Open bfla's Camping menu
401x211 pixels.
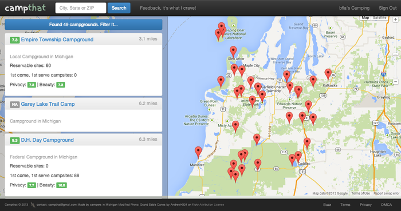(x=354, y=8)
